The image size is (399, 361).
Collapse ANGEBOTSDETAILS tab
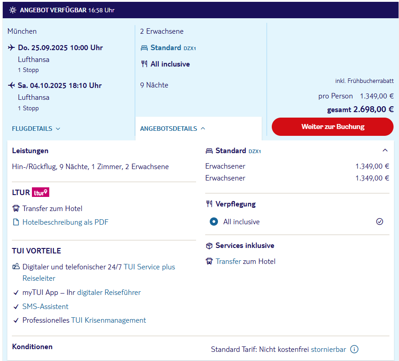(172, 129)
